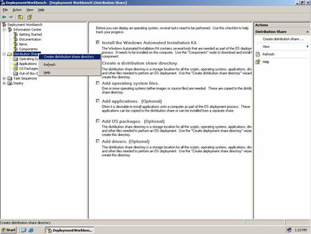
Task: Click the title bar application icon
Action: pos(3,3)
